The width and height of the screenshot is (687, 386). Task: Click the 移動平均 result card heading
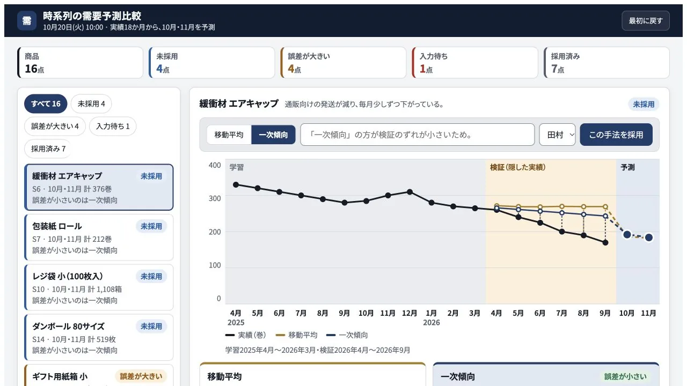[224, 377]
